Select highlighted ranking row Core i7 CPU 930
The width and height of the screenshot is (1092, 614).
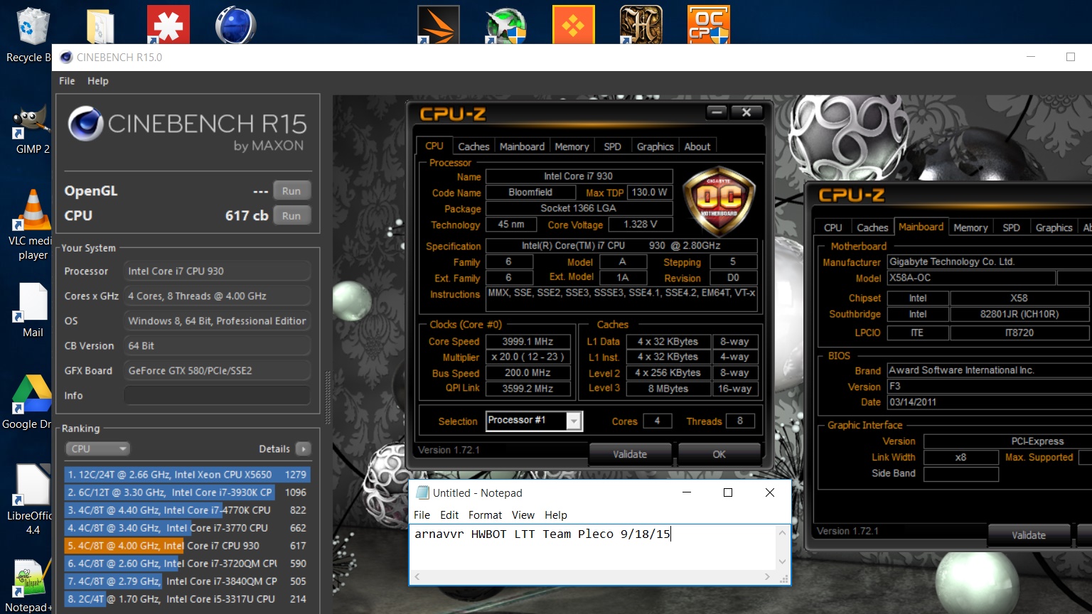(187, 546)
